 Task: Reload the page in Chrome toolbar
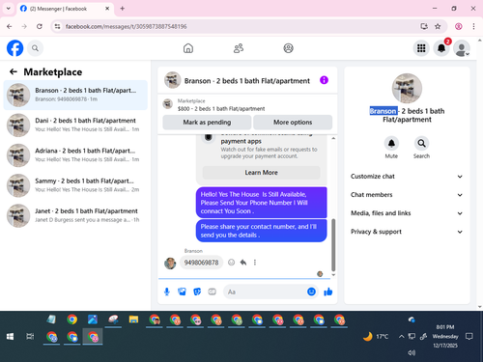pos(40,26)
